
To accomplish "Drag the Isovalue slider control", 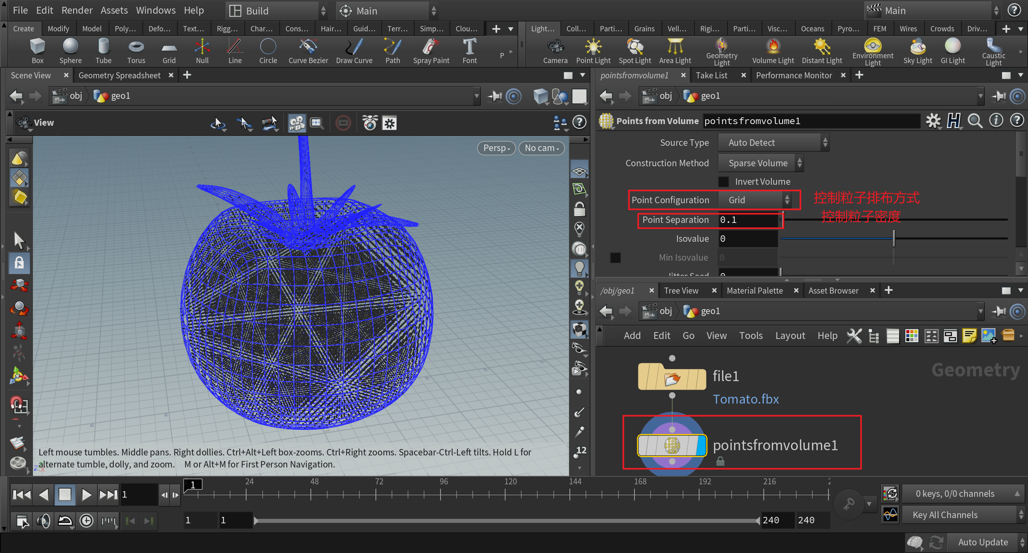I will (893, 239).
